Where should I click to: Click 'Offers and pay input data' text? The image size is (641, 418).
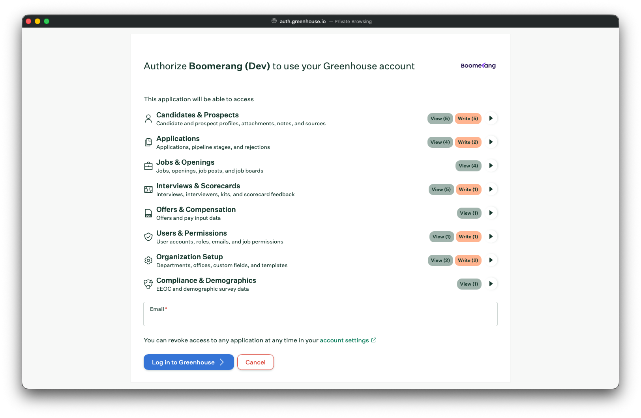click(188, 218)
